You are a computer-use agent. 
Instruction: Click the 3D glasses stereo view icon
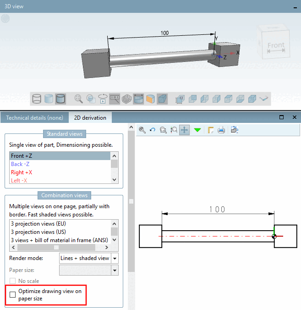(264, 98)
